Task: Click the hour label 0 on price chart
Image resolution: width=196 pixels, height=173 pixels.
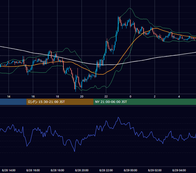Action: 130,97
